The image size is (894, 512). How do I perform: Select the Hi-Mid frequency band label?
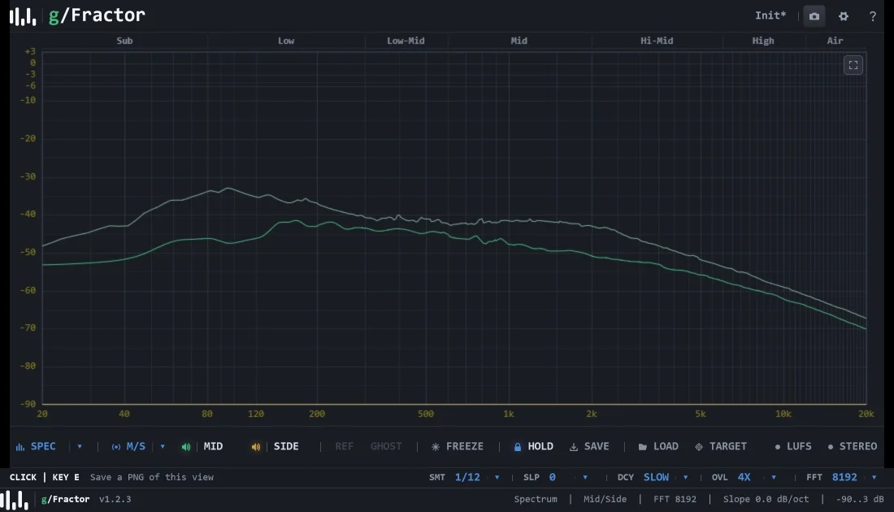click(657, 41)
